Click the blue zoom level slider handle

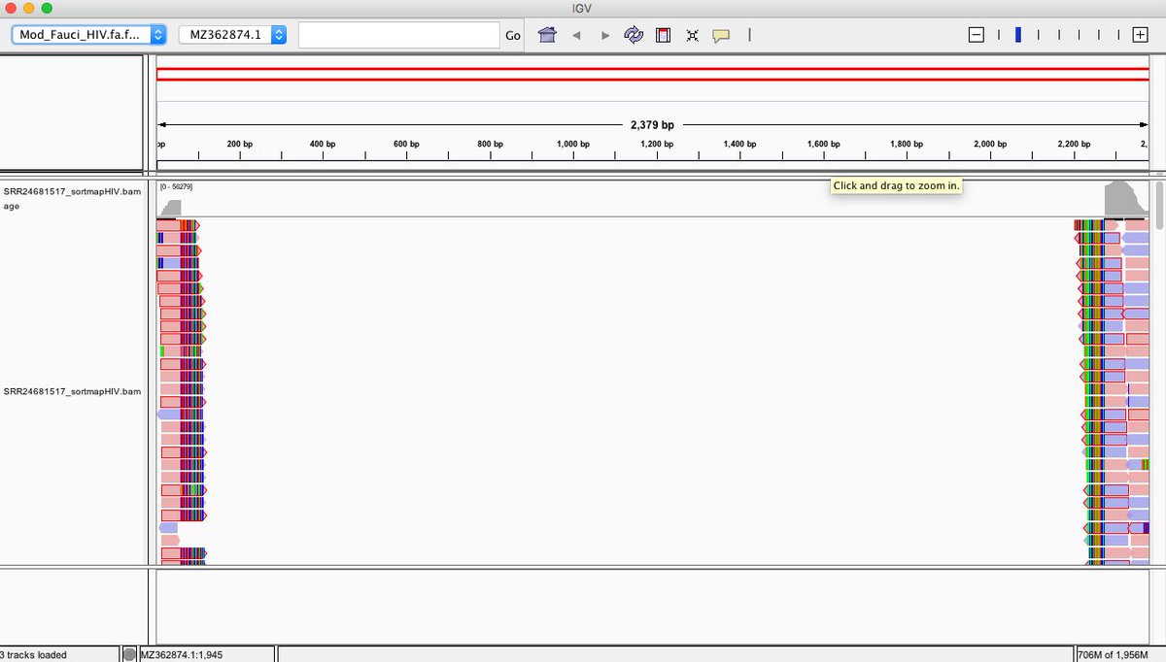(x=1017, y=35)
